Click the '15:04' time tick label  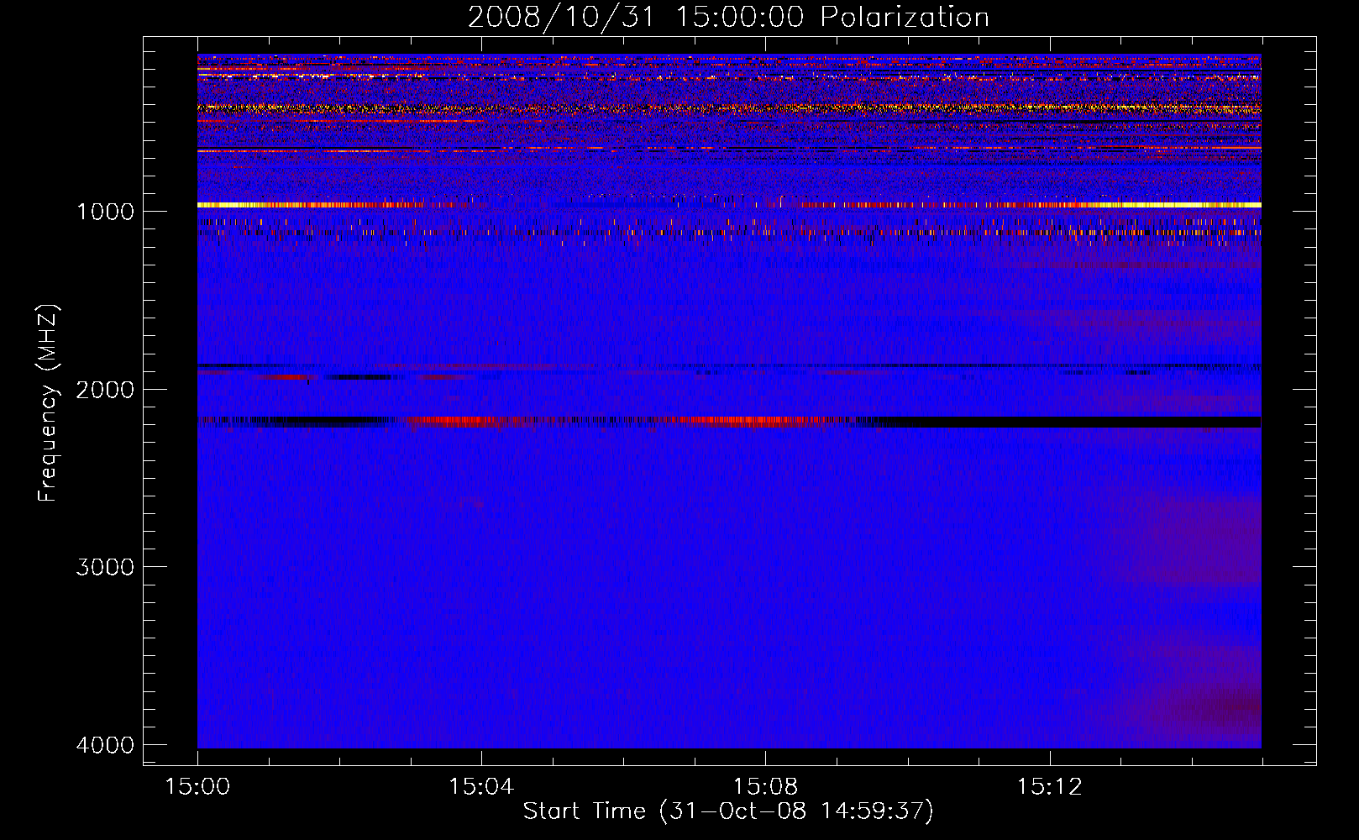click(x=481, y=787)
